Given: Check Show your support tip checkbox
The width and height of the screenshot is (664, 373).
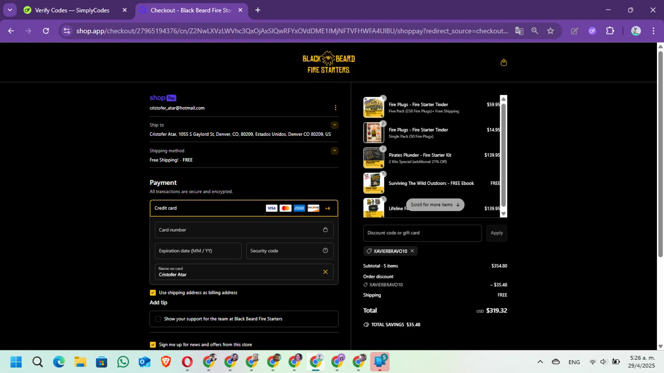Looking at the screenshot, I should coord(158,319).
